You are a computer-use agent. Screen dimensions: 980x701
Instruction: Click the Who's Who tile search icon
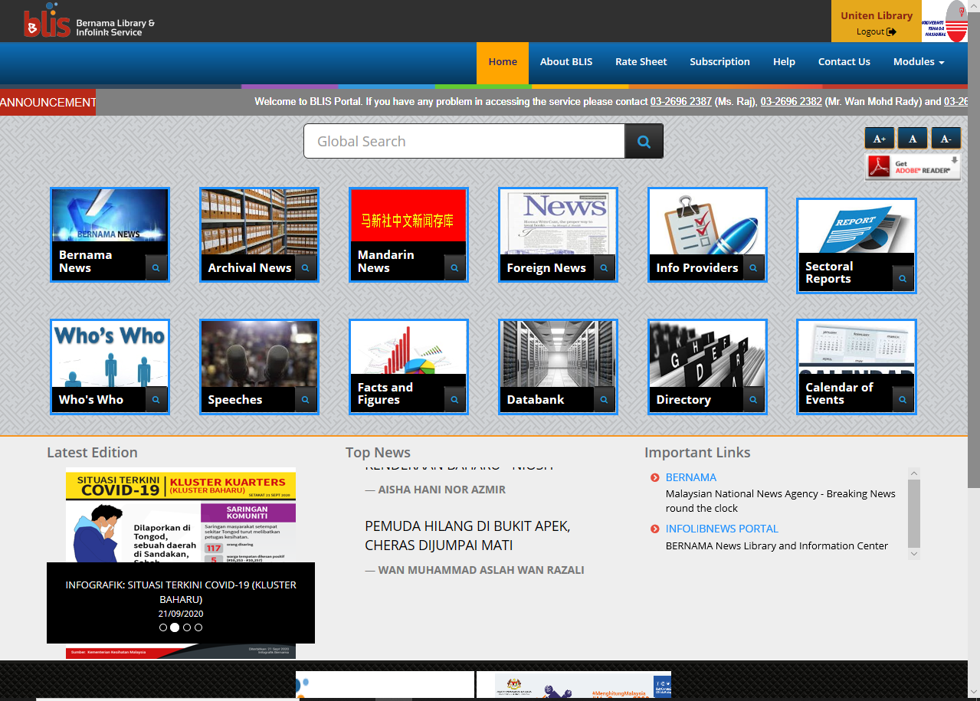click(156, 400)
